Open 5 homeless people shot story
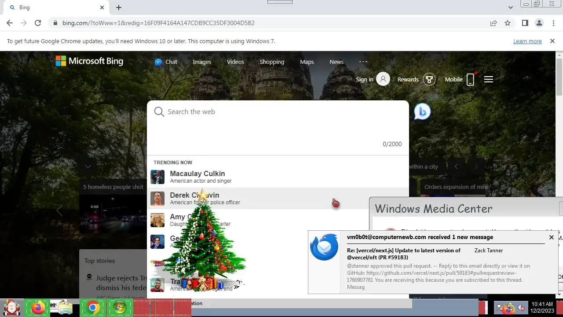Screen dimensions: 563x317 pyautogui.click(x=113, y=187)
